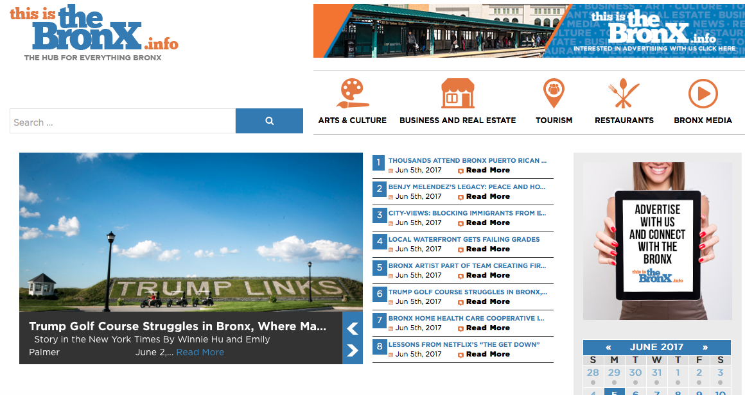
Task: Click the June 2017 calendar header
Action: tap(656, 347)
